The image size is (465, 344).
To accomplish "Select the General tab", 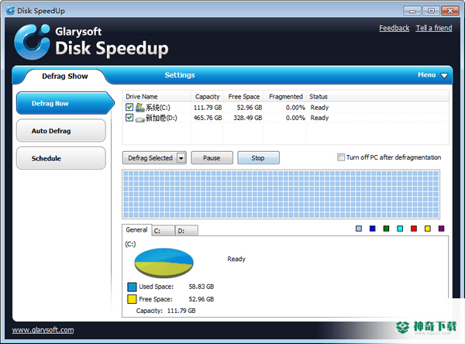I will [136, 230].
